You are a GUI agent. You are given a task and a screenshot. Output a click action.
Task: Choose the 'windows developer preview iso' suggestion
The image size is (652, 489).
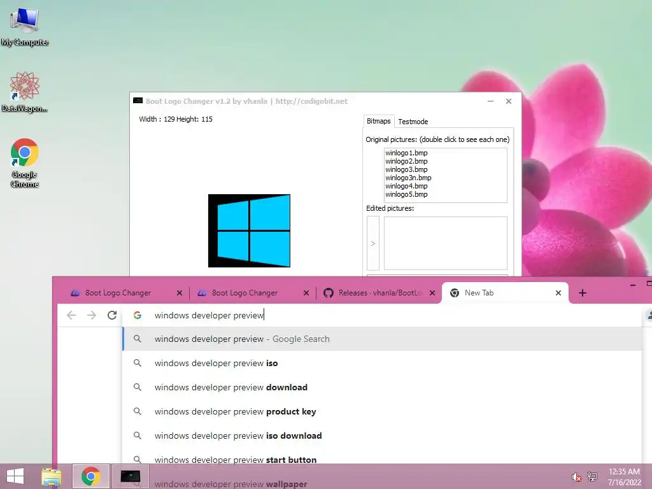pyautogui.click(x=383, y=363)
